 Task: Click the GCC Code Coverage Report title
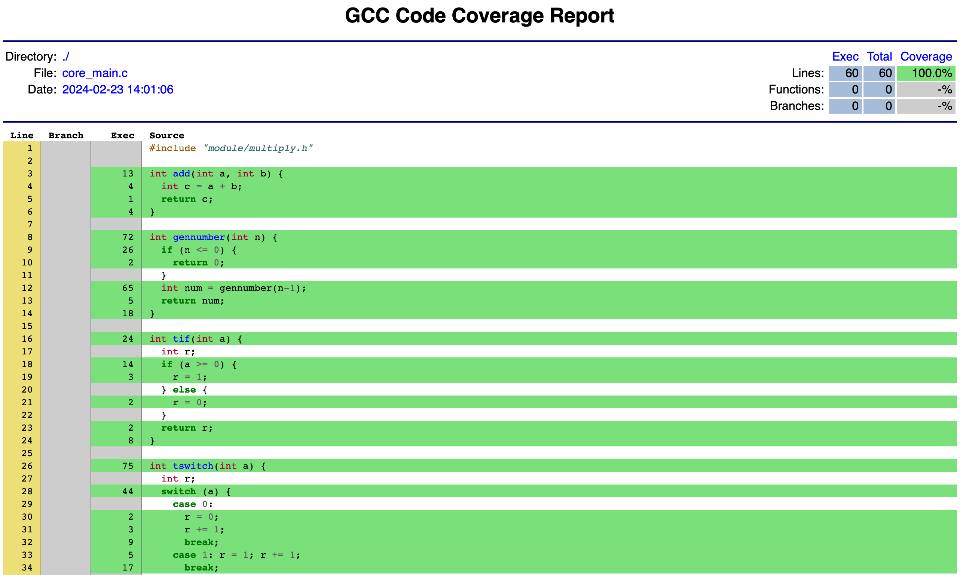480,16
